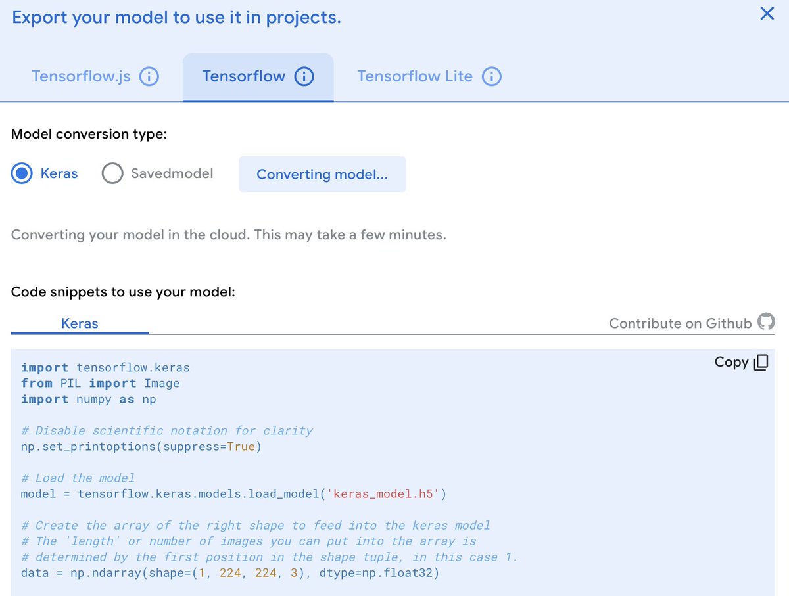Switch to Tensorflow.js tab

(81, 76)
